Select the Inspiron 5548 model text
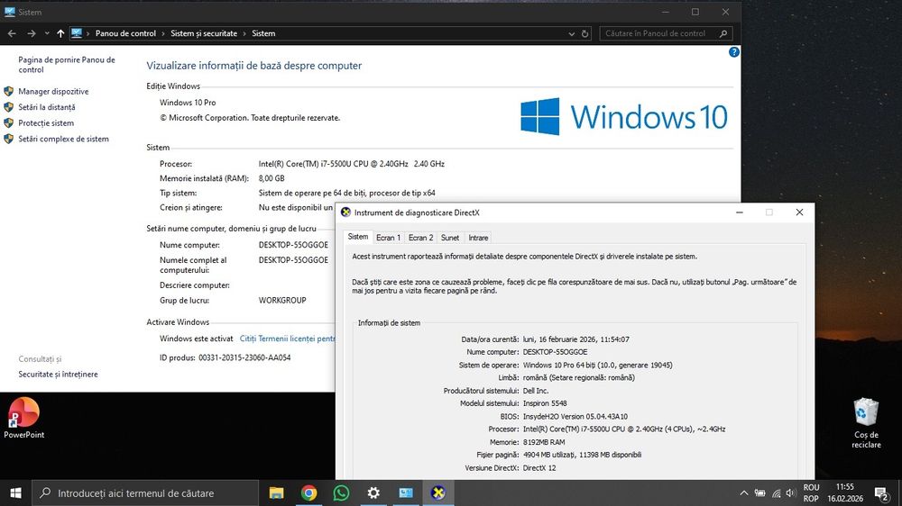The image size is (902, 506). (545, 403)
